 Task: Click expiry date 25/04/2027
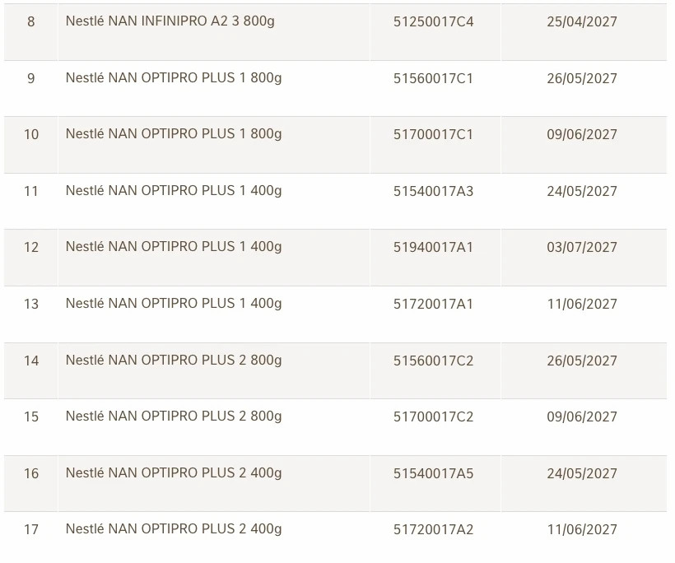pos(581,22)
